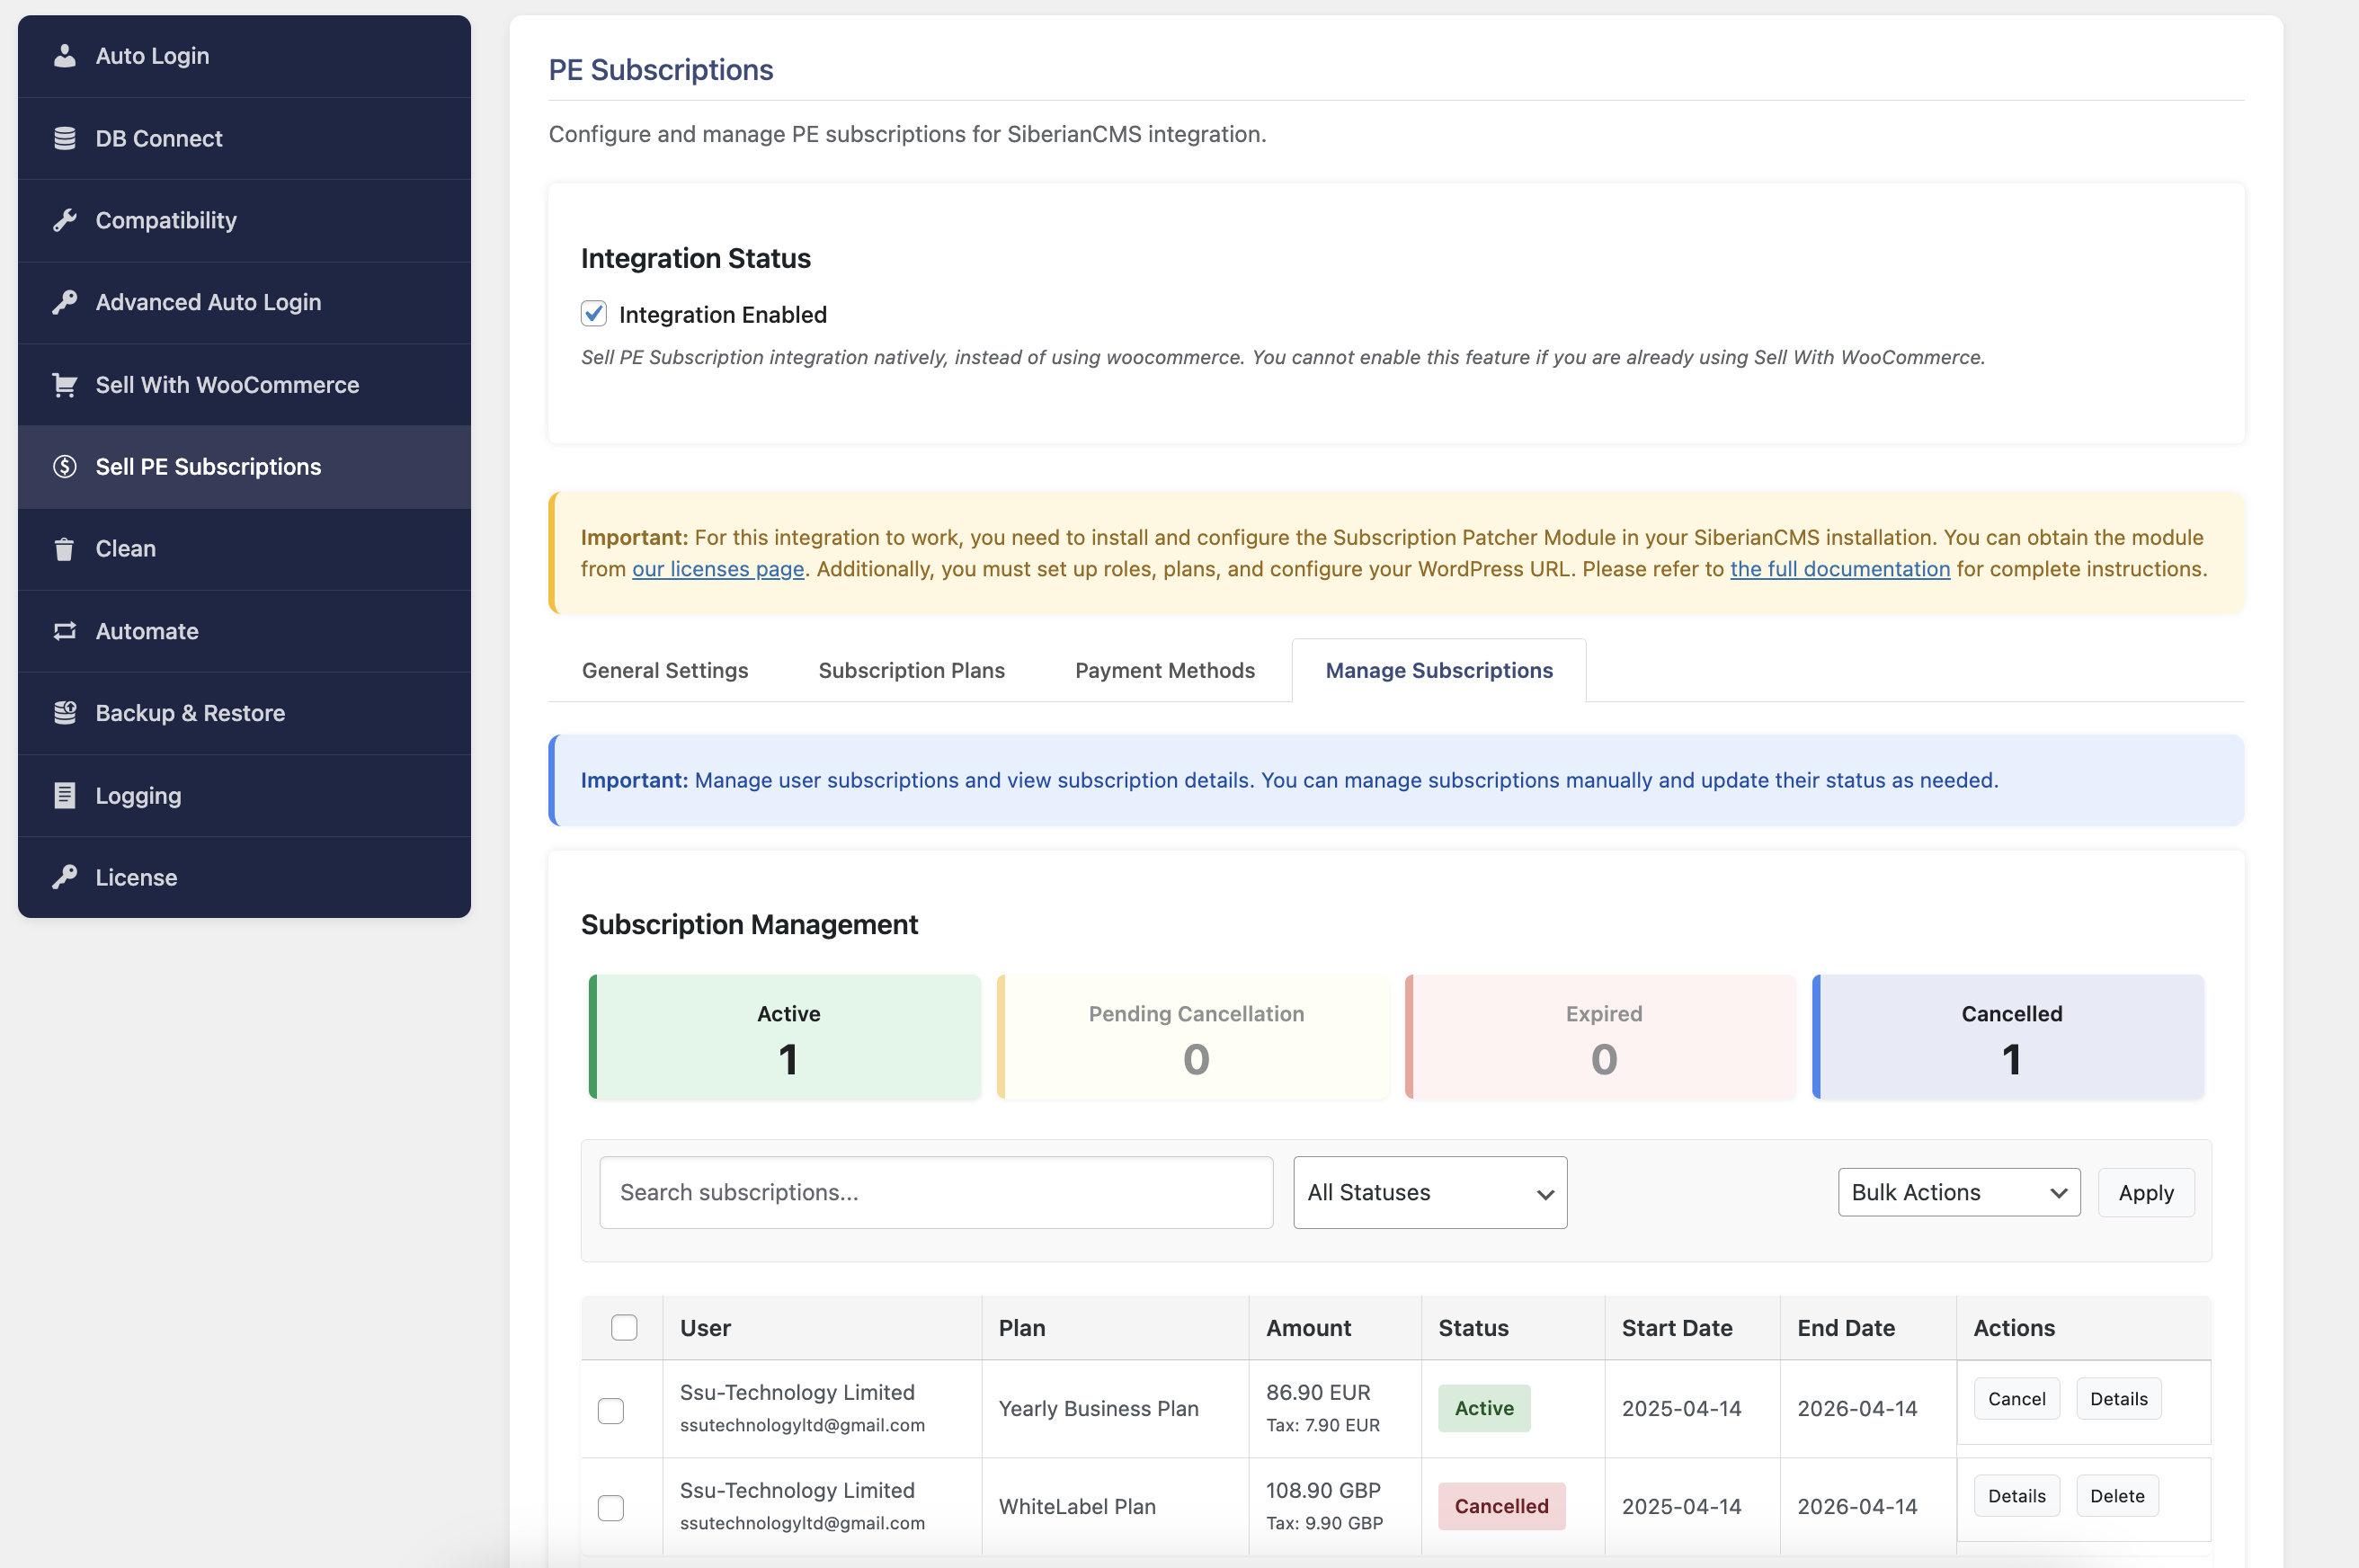Click the License key icon

tap(65, 877)
